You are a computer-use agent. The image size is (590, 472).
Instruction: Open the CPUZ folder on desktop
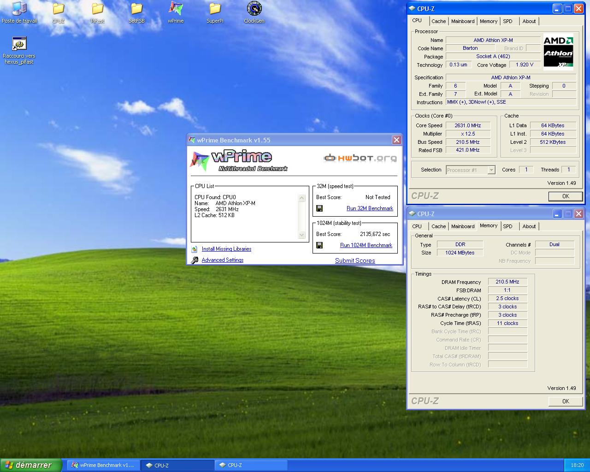tap(59, 12)
